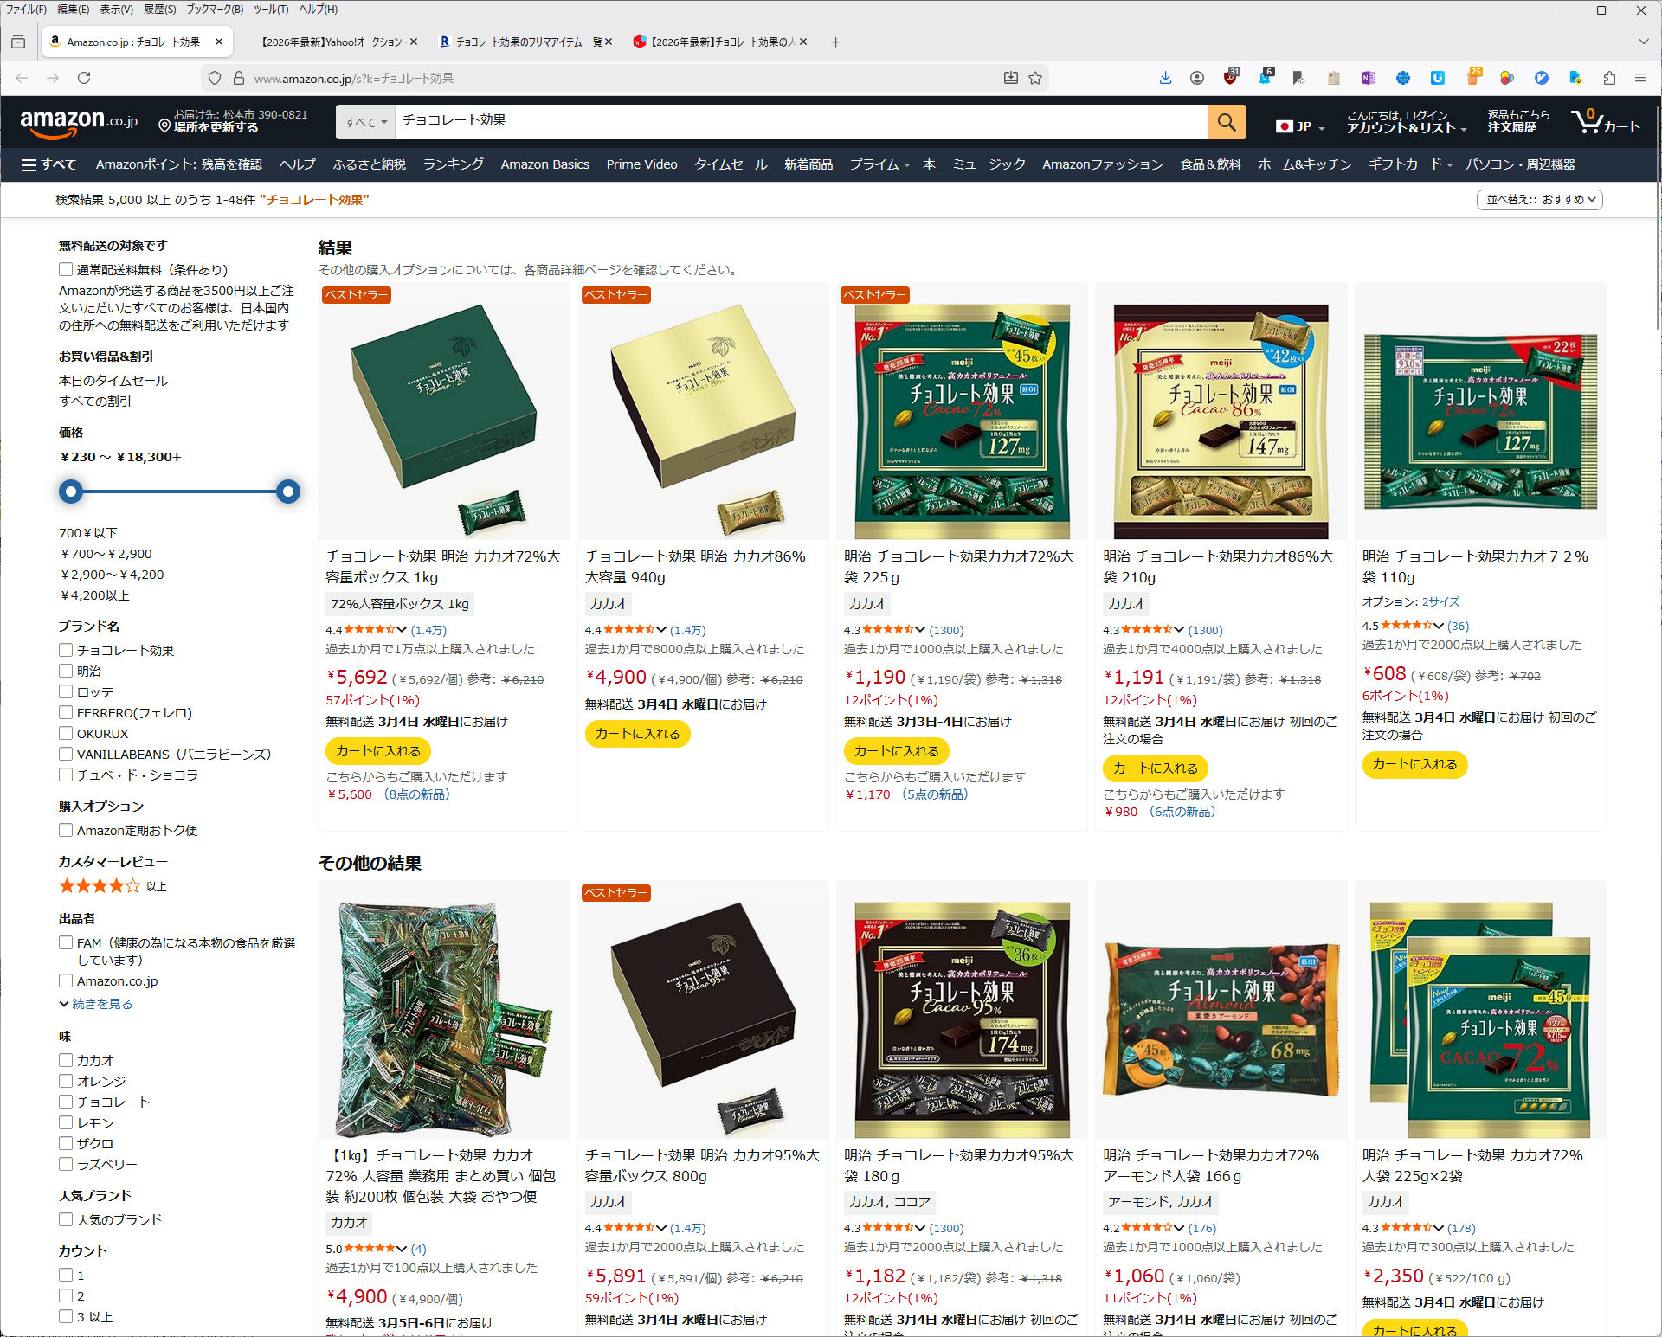Open the 並べ替え sort dropdown
1662x1337 pixels.
tap(1539, 200)
